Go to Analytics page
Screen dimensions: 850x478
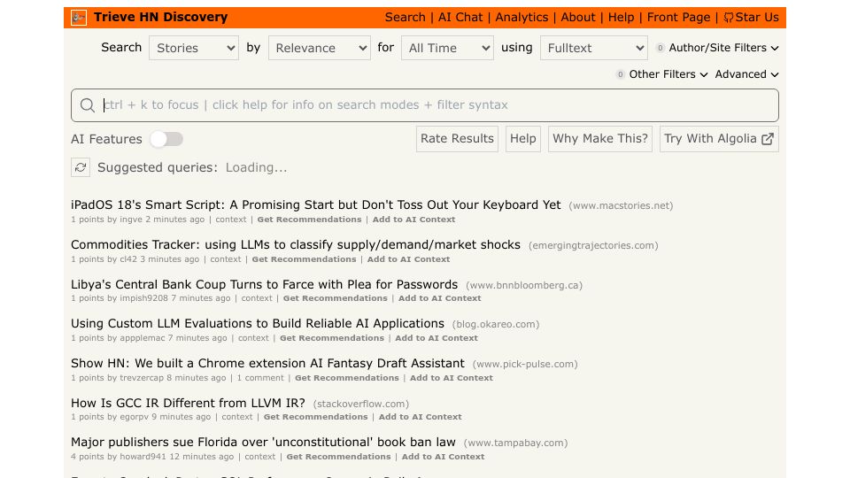click(522, 18)
